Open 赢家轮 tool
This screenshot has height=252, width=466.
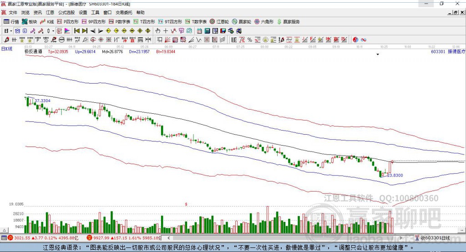[x=242, y=22]
